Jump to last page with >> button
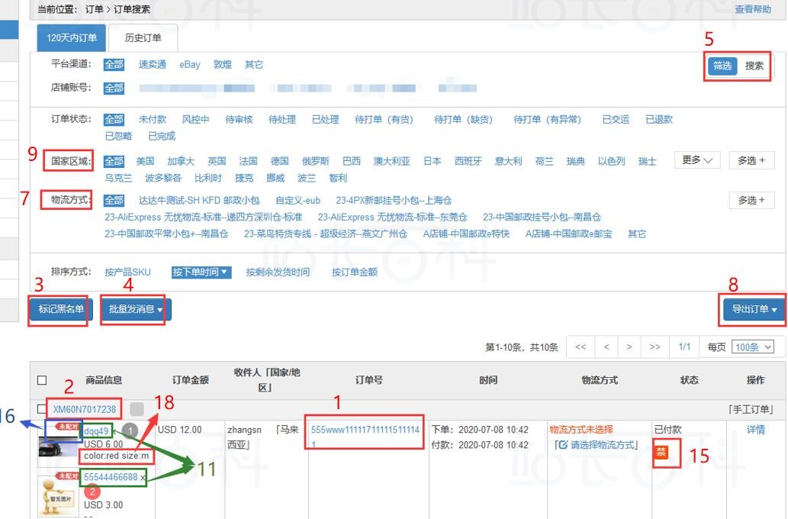 [654, 347]
